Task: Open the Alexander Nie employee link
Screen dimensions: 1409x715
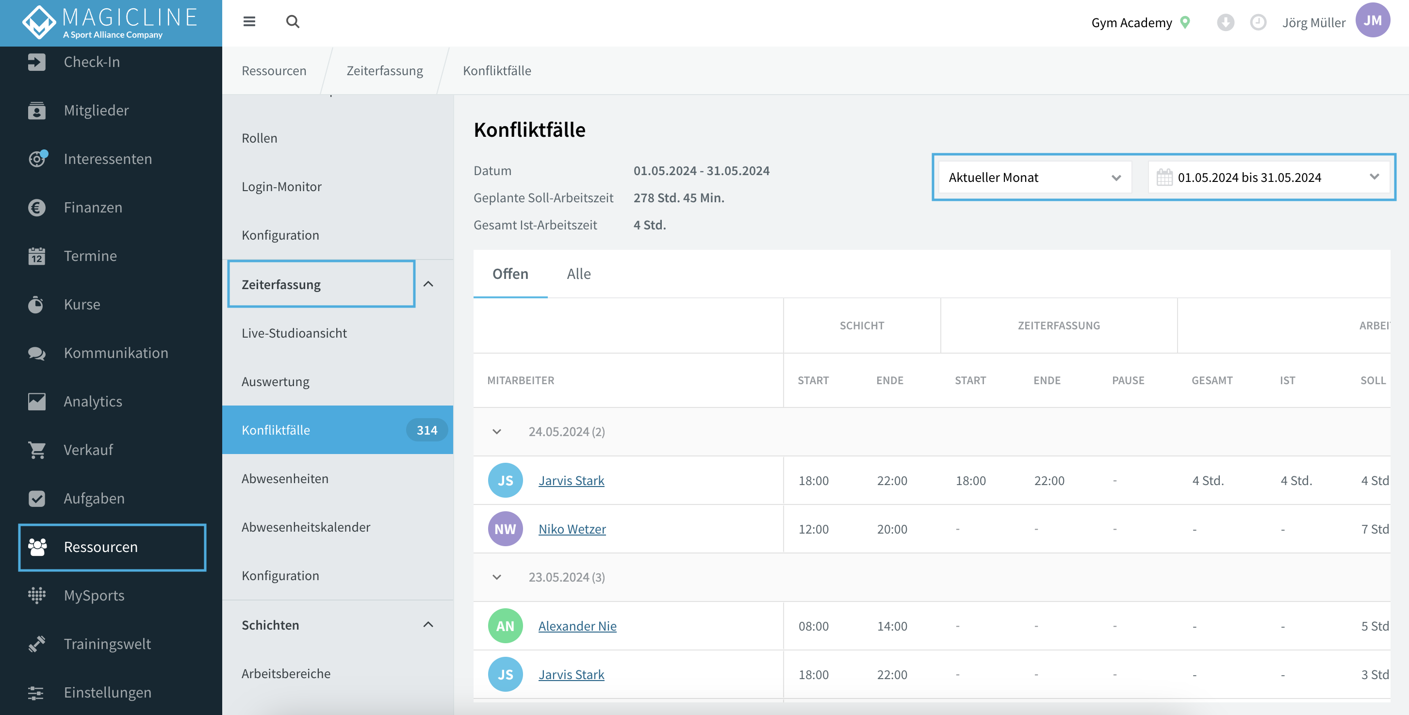Action: click(x=577, y=626)
